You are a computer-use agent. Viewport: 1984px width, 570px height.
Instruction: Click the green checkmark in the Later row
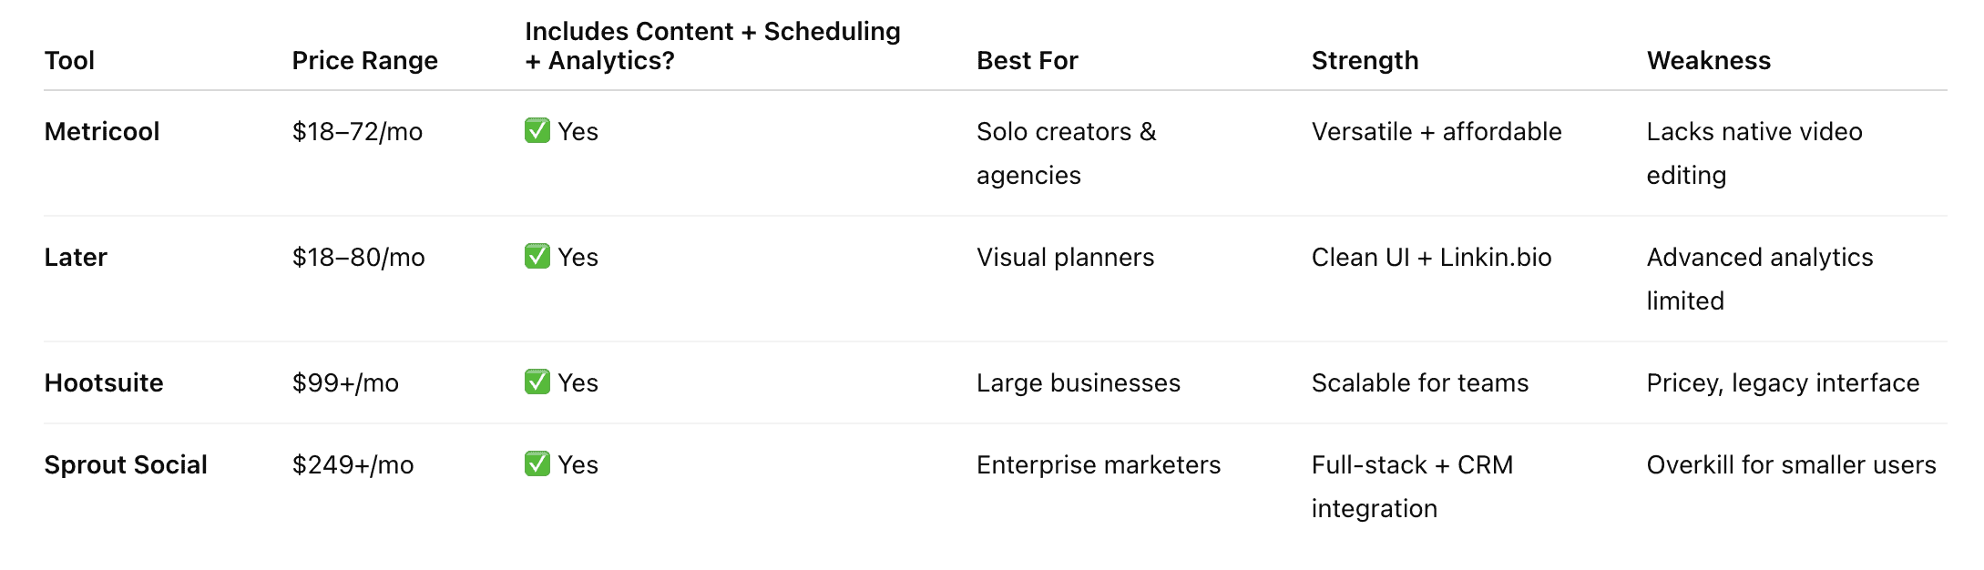(x=537, y=257)
